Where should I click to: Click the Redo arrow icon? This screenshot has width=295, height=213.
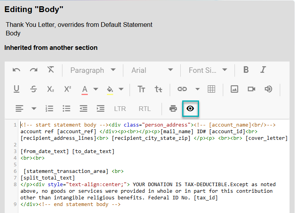[x=34, y=70]
